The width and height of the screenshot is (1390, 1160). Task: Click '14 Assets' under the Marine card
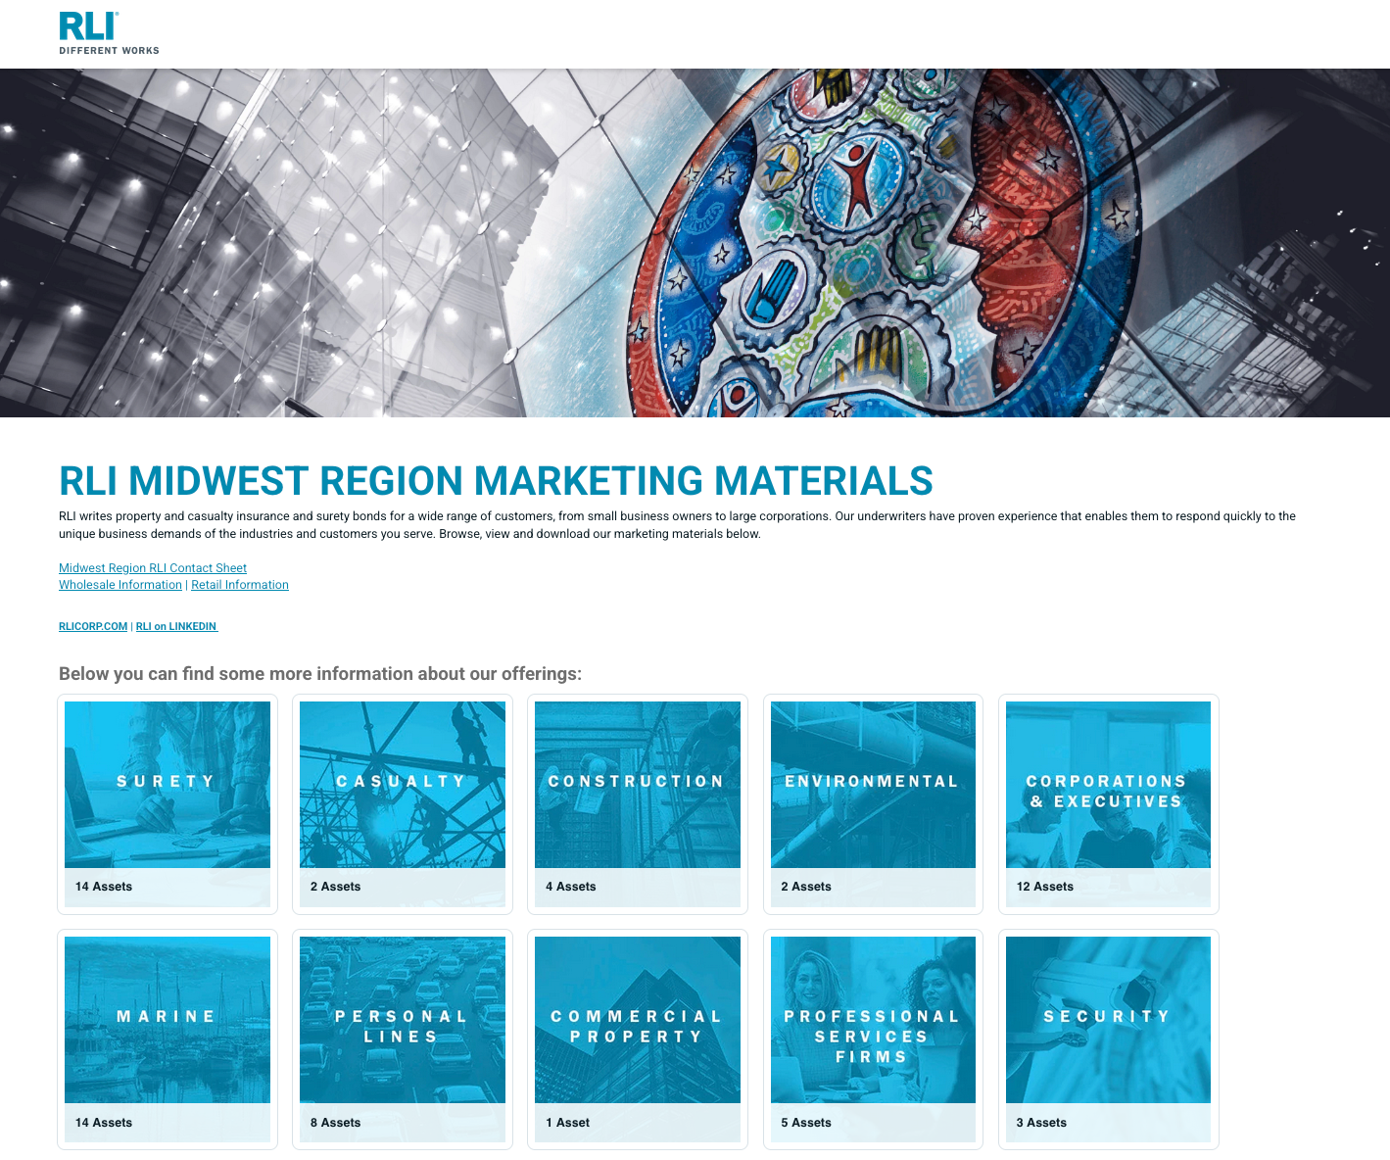tap(104, 1123)
